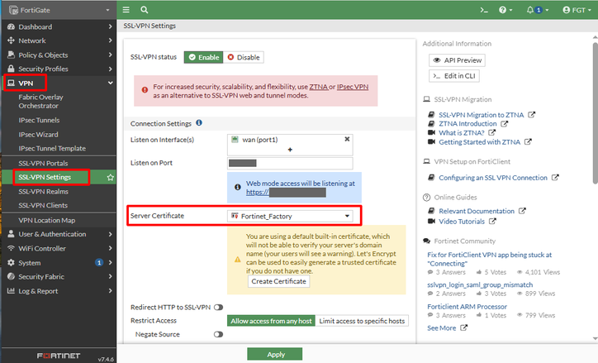598x363 pixels.
Task: Open Getting Started with ZTNA link
Action: click(479, 142)
